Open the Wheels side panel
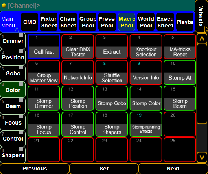208x174 pixels. pos(201,16)
